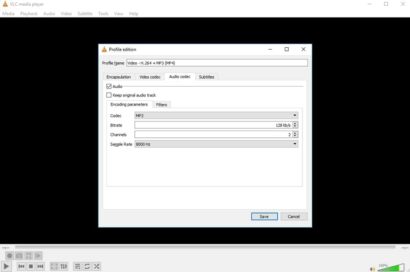This screenshot has width=410, height=272.
Task: Click the Next media icon
Action: [40, 266]
